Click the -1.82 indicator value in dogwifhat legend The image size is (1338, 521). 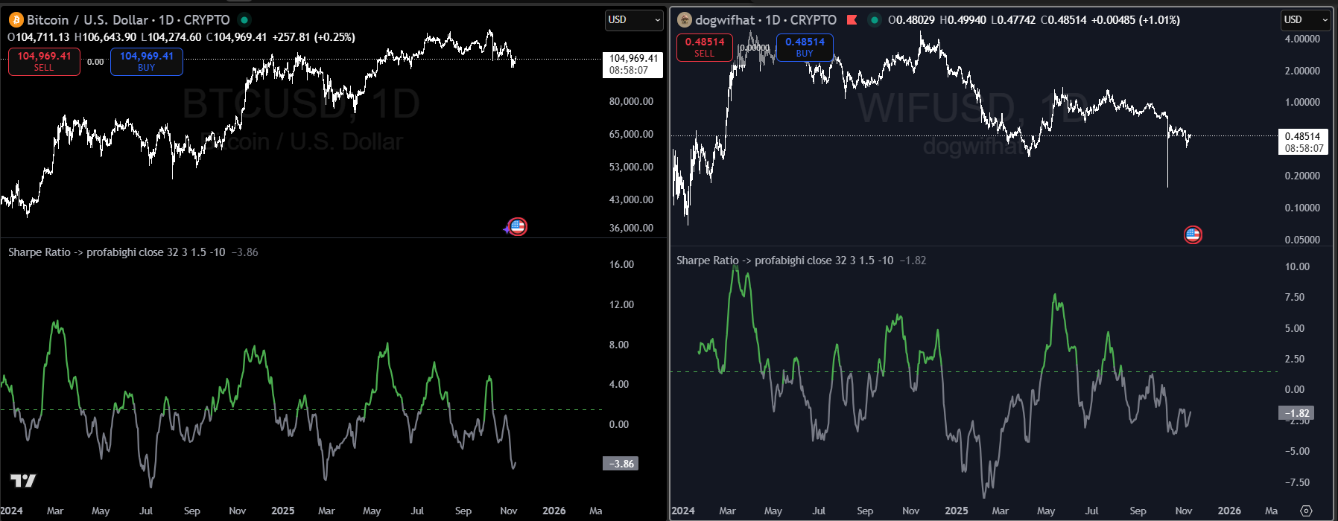(x=913, y=260)
